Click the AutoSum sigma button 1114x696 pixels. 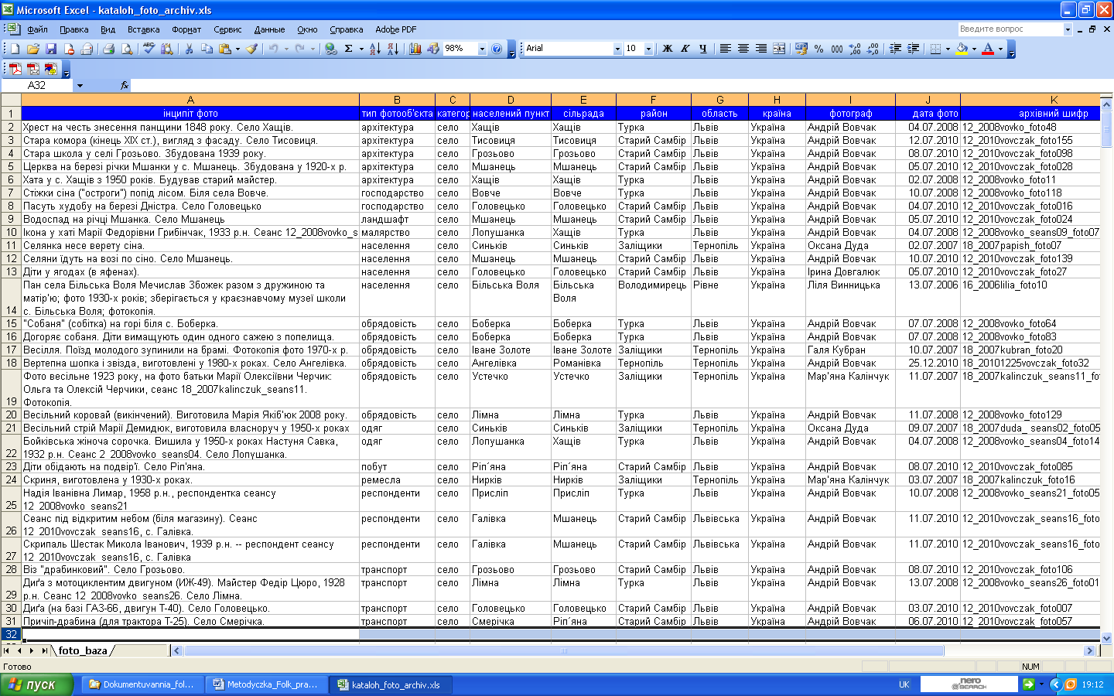pyautogui.click(x=349, y=49)
